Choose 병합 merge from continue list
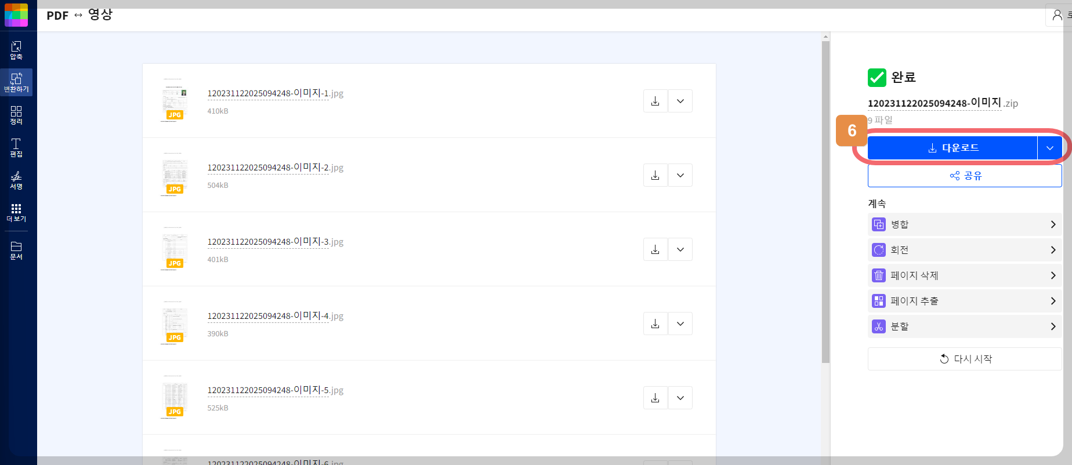The height and width of the screenshot is (465, 1072). point(965,224)
